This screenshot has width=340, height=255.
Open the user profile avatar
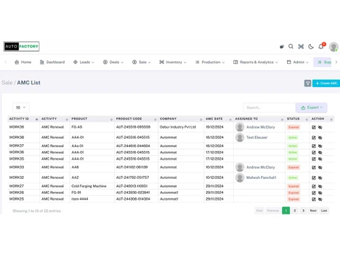tap(334, 47)
